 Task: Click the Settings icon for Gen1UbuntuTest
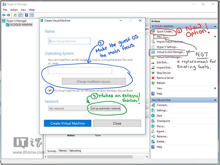pyautogui.click(x=153, y=110)
